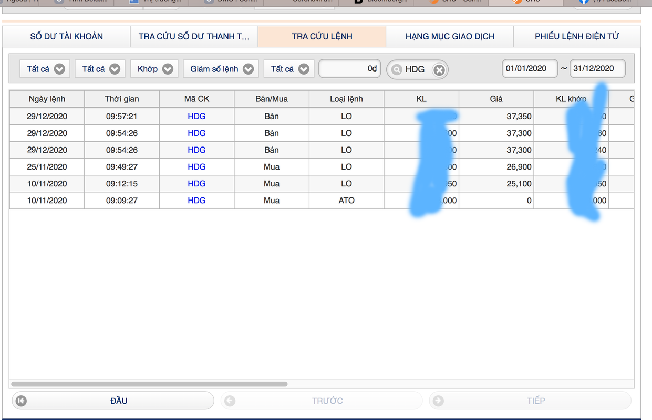Click the horizontal table scrollbar
Screen dimensions: 652x420
coord(149,384)
